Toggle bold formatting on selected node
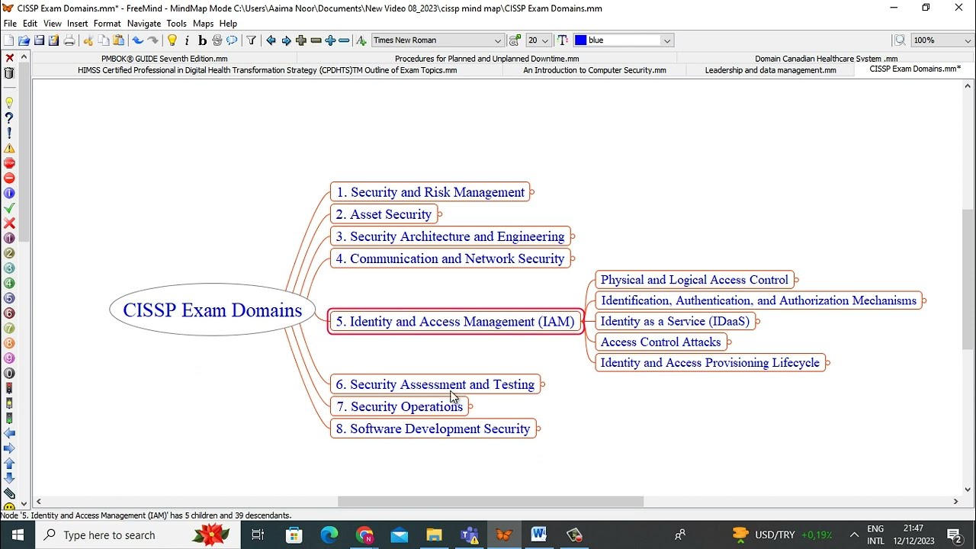 point(202,40)
